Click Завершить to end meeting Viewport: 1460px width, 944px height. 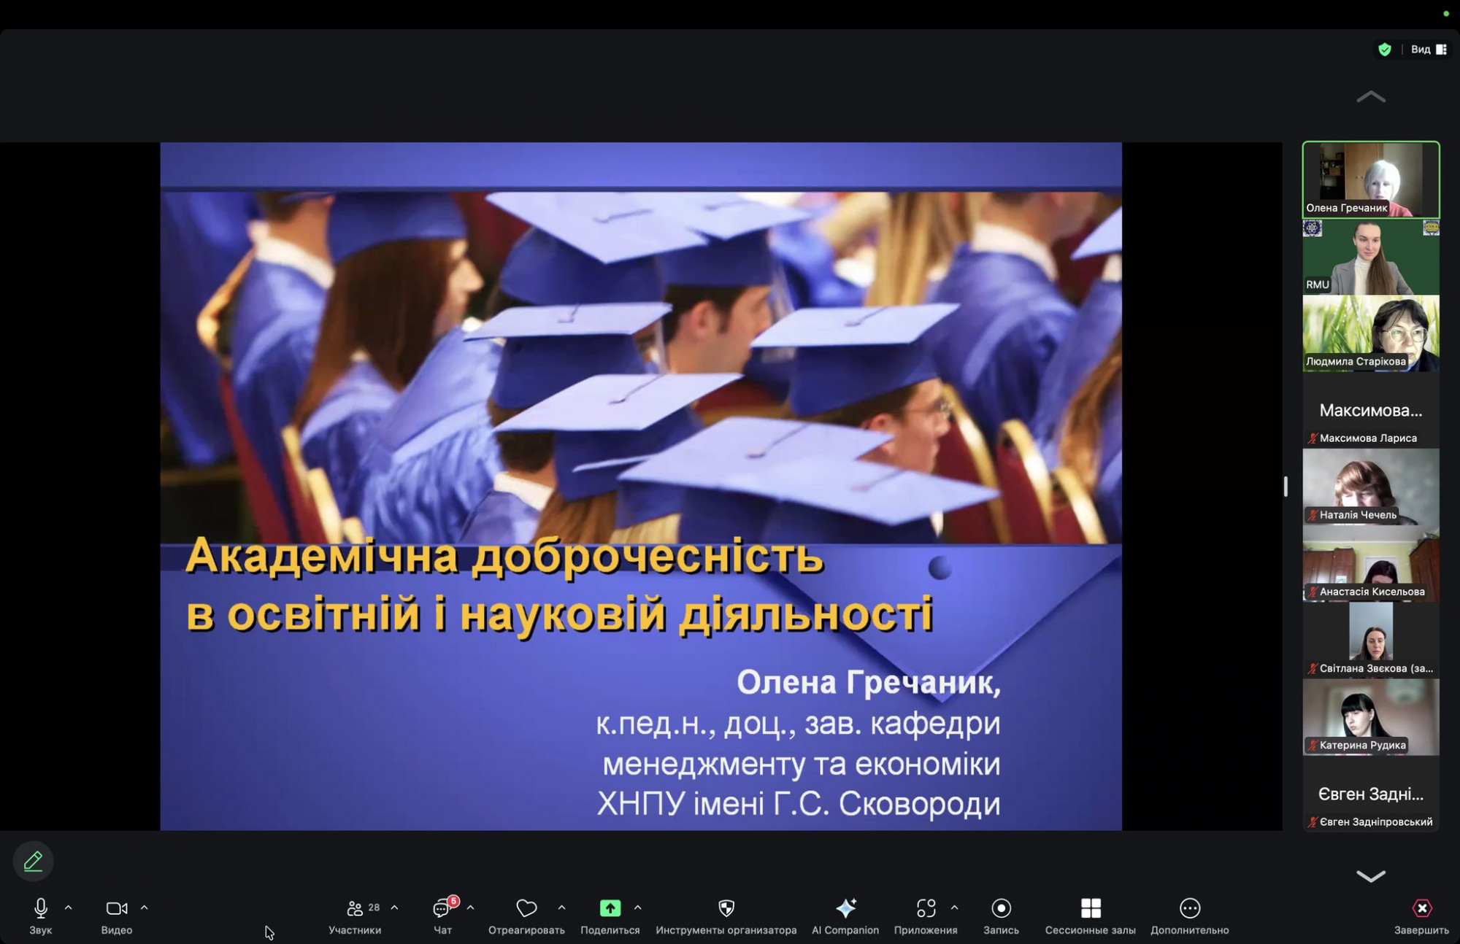tap(1421, 908)
